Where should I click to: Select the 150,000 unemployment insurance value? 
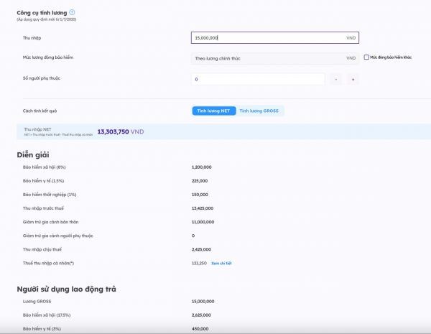click(x=200, y=195)
